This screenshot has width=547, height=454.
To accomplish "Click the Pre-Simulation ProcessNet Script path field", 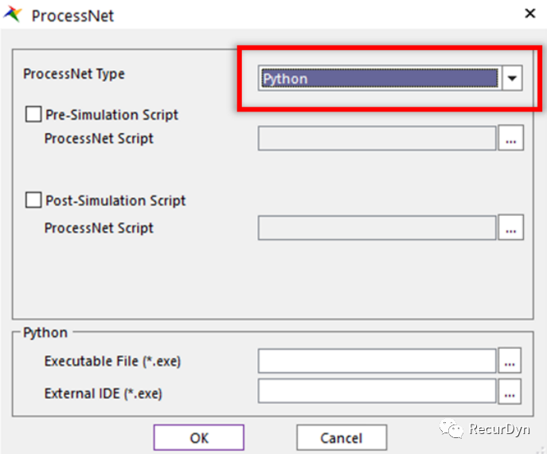I will pyautogui.click(x=377, y=139).
